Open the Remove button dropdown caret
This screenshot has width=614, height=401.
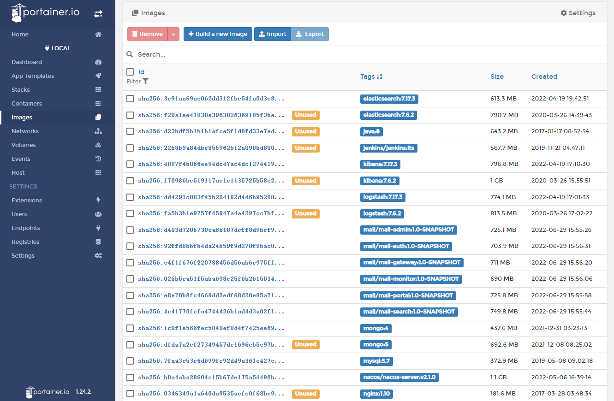pos(173,34)
